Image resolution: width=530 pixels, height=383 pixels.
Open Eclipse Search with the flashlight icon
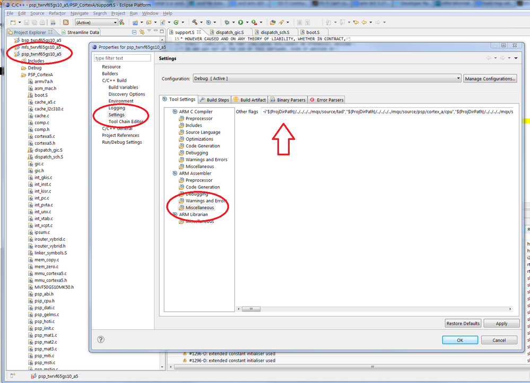(x=280, y=22)
